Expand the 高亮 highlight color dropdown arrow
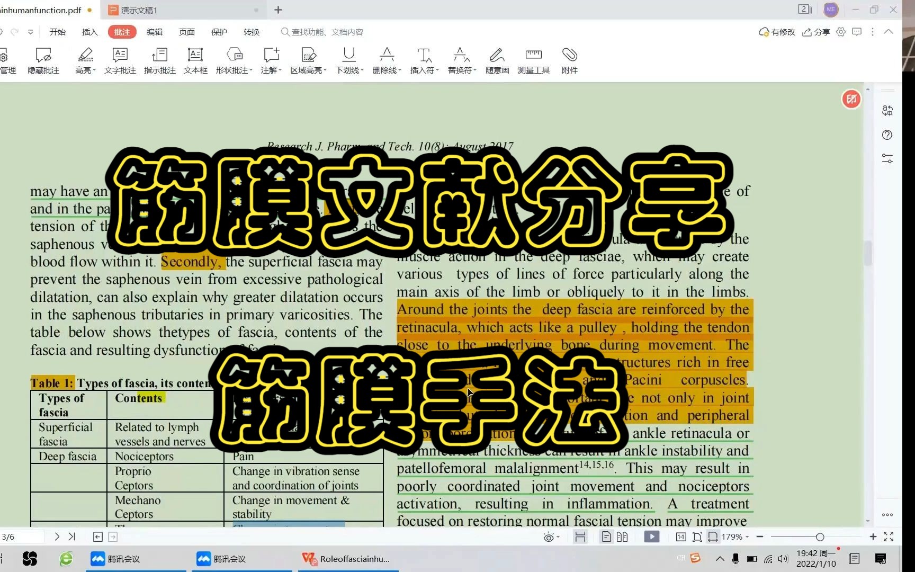This screenshot has width=915, height=572. click(94, 70)
